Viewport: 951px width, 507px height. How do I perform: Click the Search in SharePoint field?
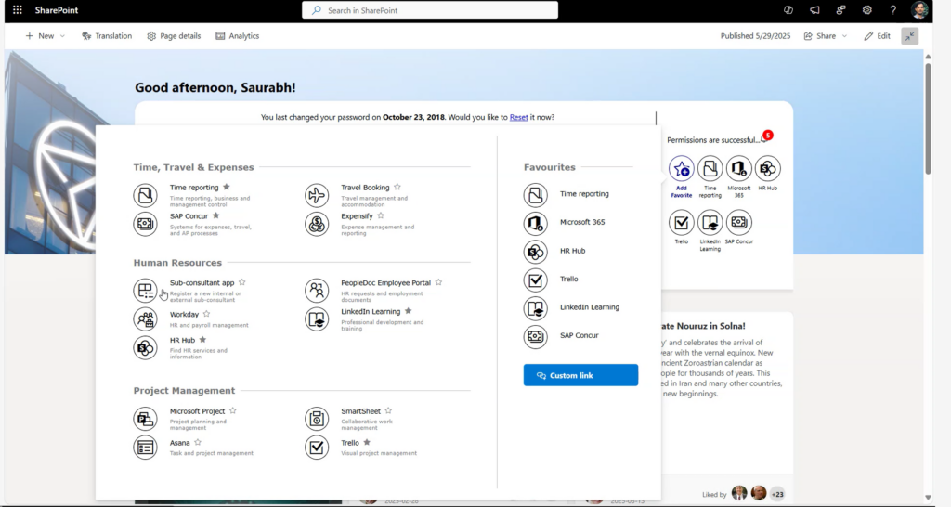[430, 10]
